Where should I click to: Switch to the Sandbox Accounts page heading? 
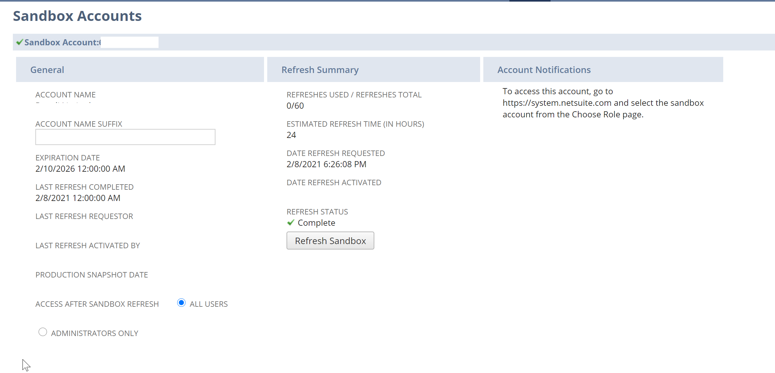(77, 15)
